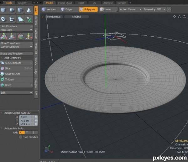Open the Duplicate vertical tab

point(36,34)
